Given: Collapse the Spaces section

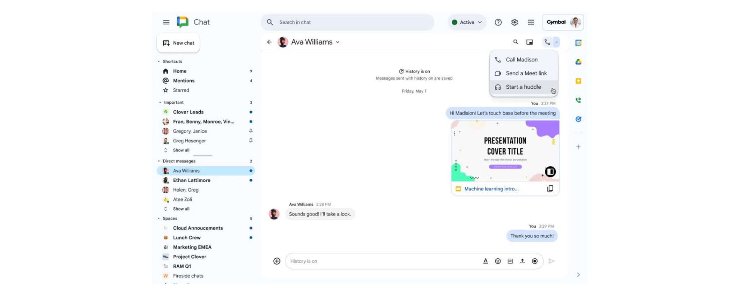Looking at the screenshot, I should [159, 219].
